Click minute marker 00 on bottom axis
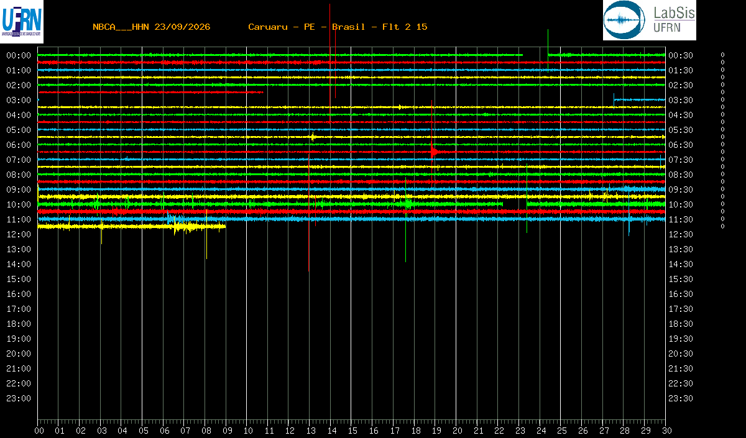 pos(39,431)
